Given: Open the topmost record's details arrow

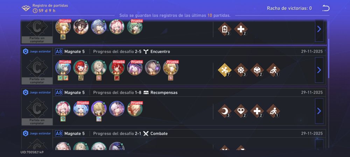Looking at the screenshot, I should 319,29.
